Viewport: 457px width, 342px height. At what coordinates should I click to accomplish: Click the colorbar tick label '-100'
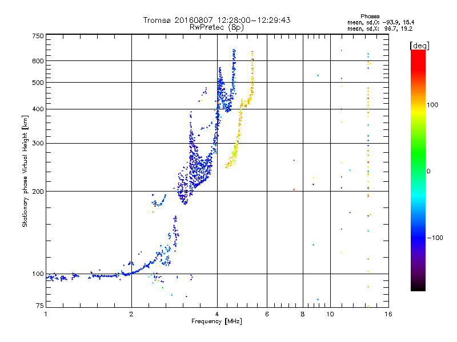coord(435,238)
